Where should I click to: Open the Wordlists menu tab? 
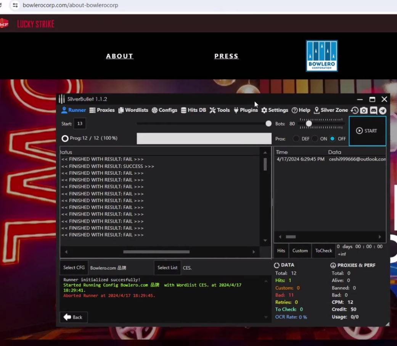[133, 110]
